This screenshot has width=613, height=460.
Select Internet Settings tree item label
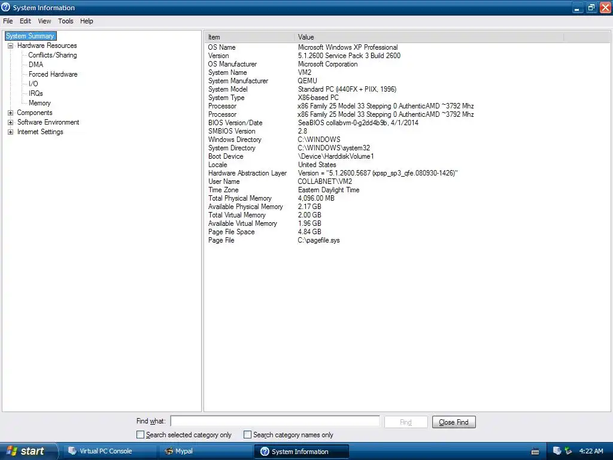point(40,132)
